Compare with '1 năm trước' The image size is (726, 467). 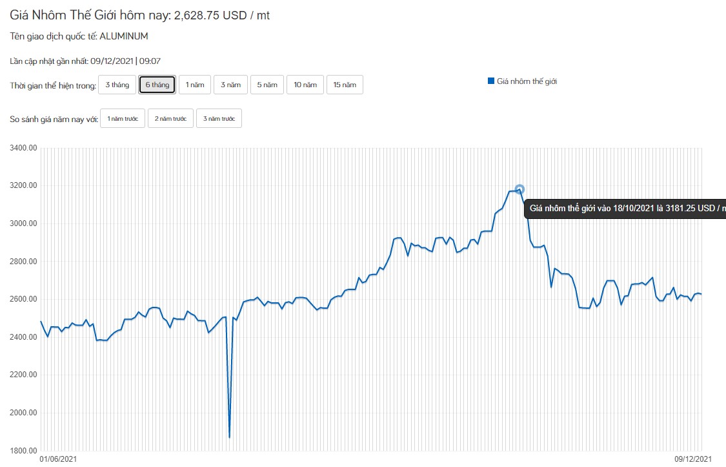point(123,119)
